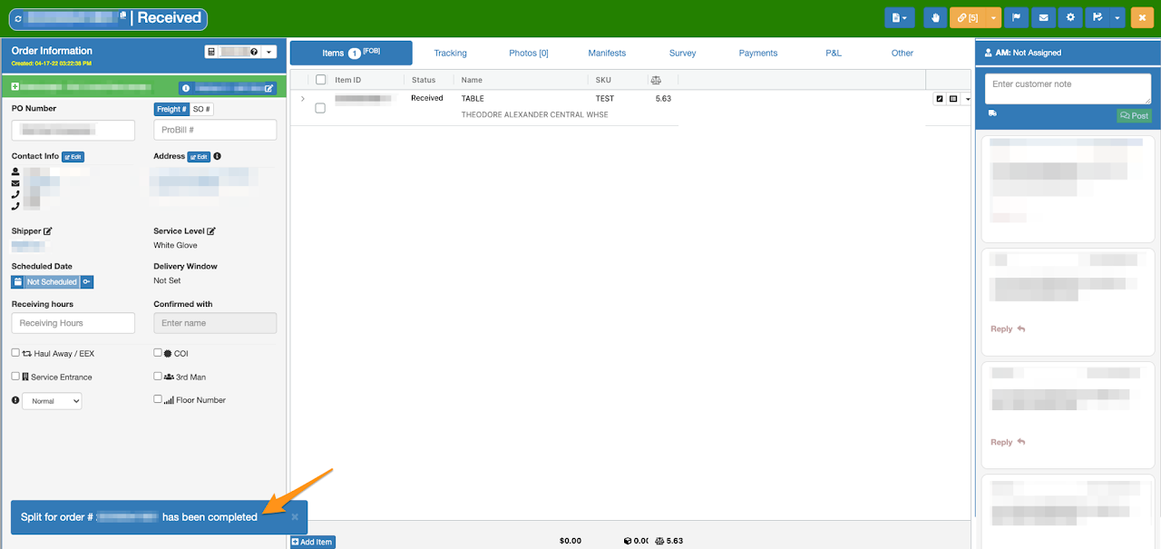Enable the Service Entrance checkbox
1161x549 pixels.
15,376
